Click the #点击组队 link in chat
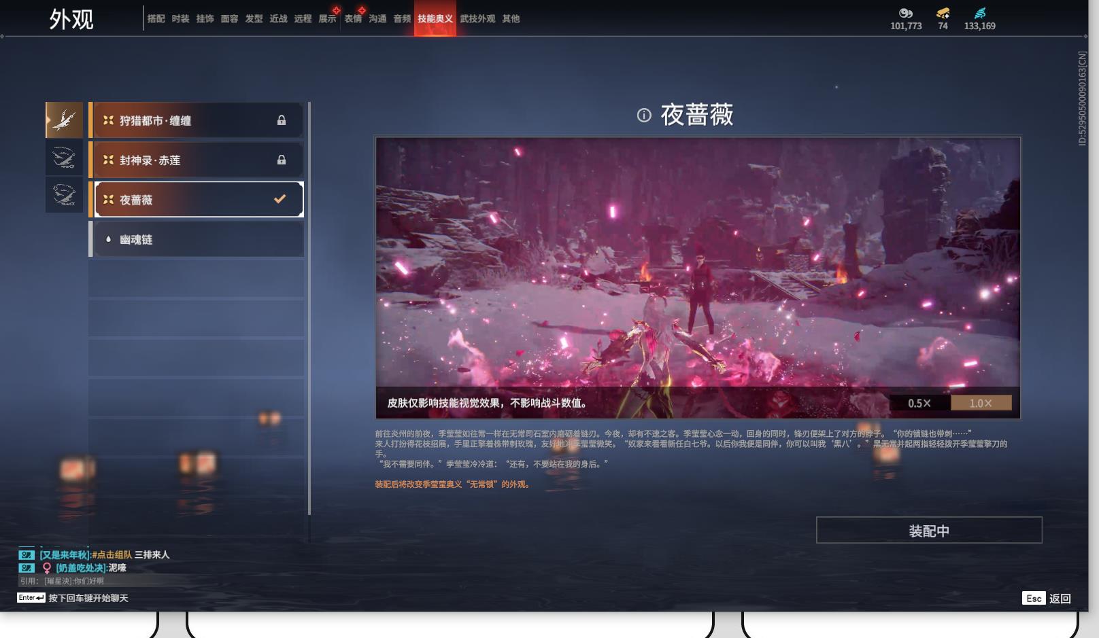Image resolution: width=1099 pixels, height=638 pixels. click(x=112, y=554)
